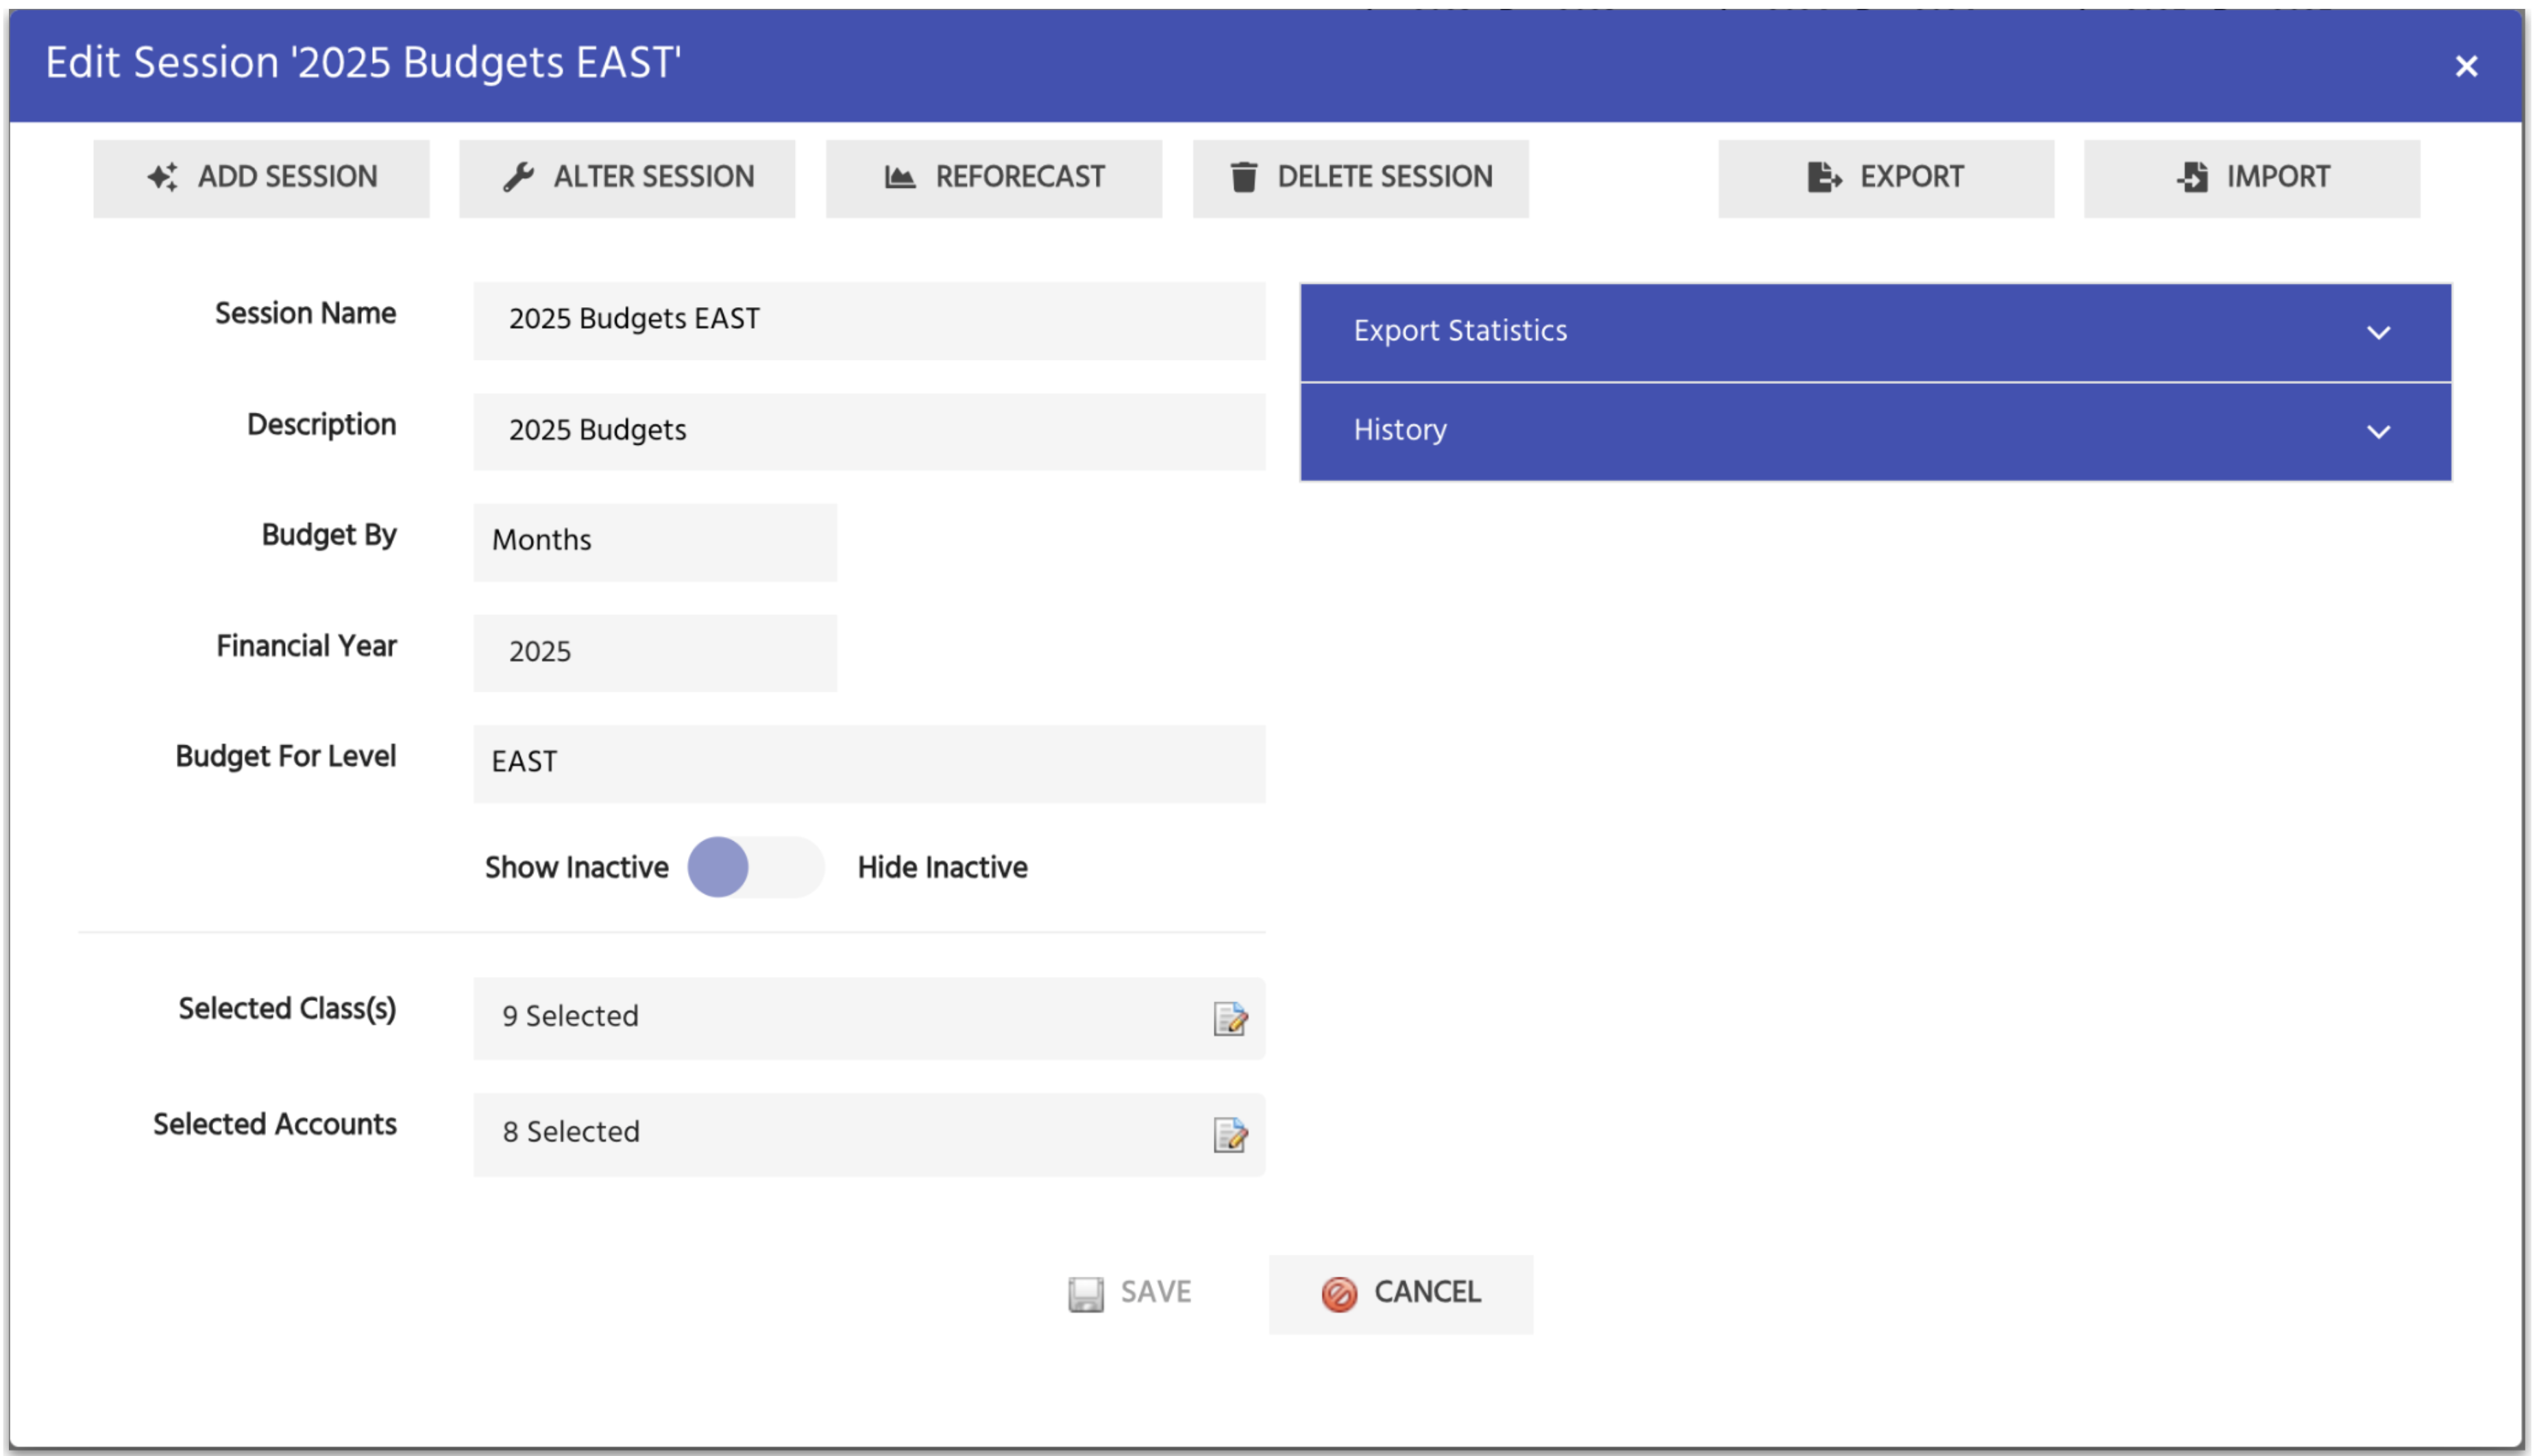Click the Financial Year label
This screenshot has height=1456, width=2537.
(307, 646)
